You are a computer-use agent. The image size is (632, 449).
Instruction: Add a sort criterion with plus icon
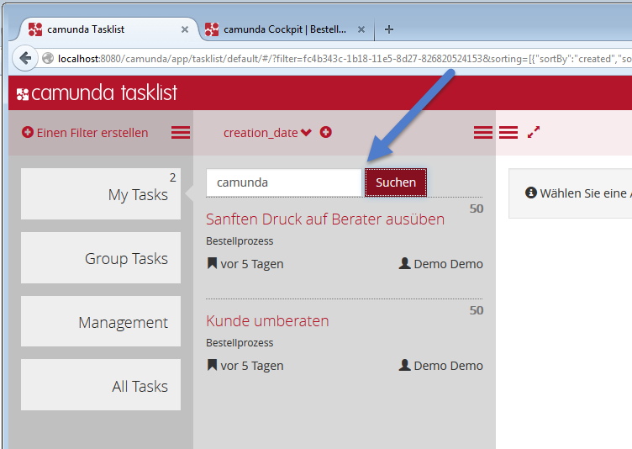pyautogui.click(x=326, y=132)
